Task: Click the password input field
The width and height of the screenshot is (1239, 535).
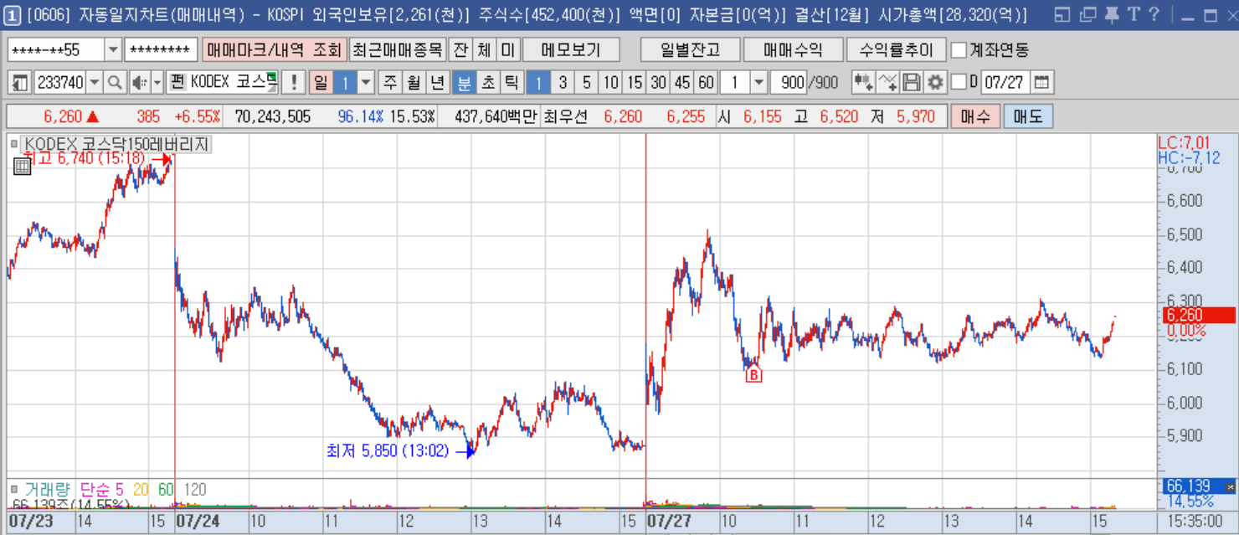Action: [161, 50]
